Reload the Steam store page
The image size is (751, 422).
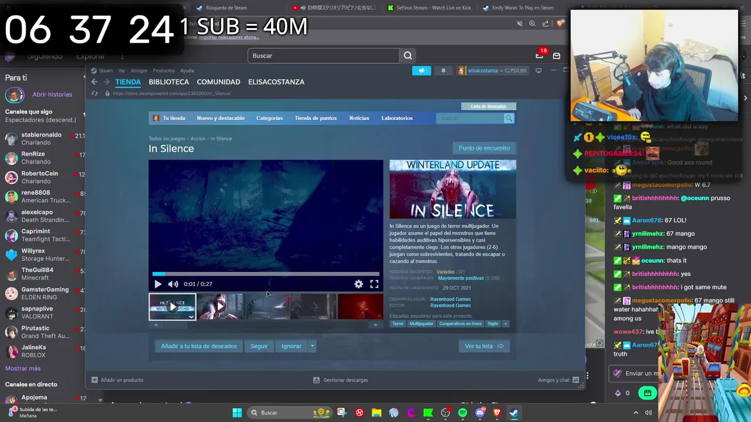coord(94,94)
